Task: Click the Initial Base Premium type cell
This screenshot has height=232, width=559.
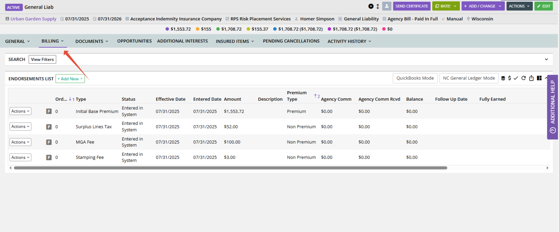Action: (x=97, y=112)
